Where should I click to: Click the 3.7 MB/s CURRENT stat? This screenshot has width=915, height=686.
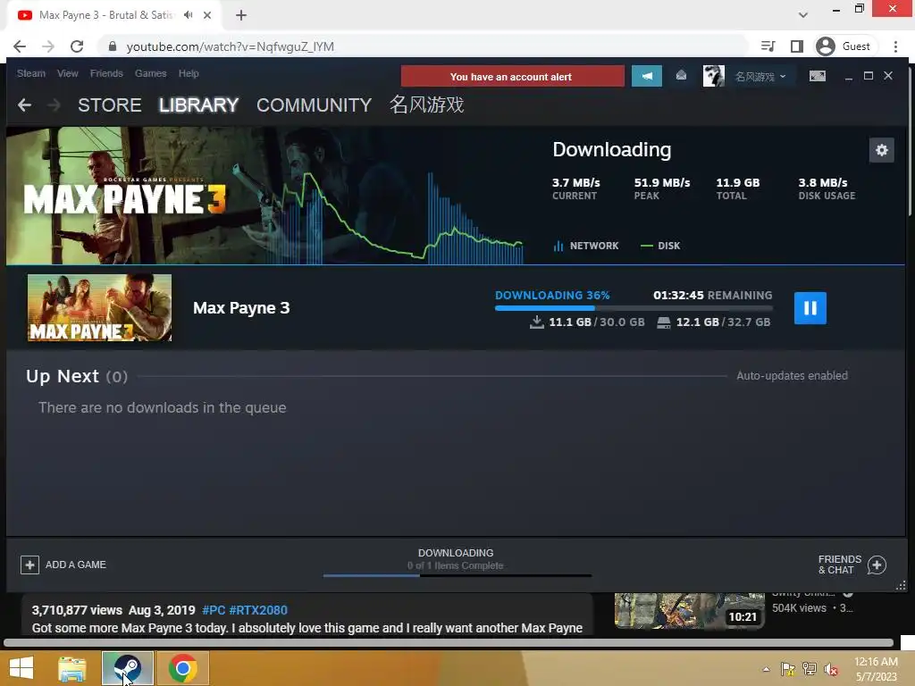pyautogui.click(x=576, y=188)
